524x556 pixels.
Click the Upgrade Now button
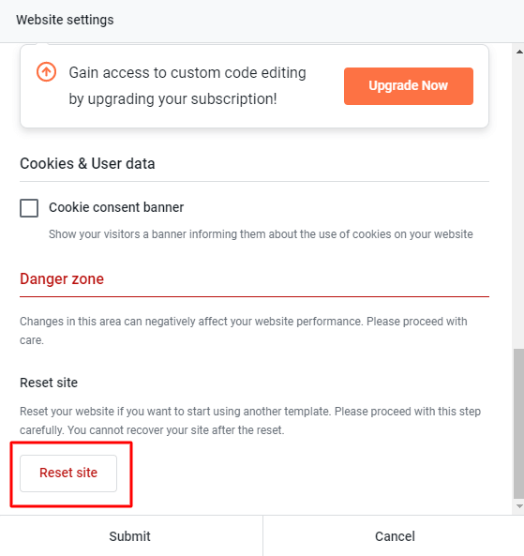(409, 86)
